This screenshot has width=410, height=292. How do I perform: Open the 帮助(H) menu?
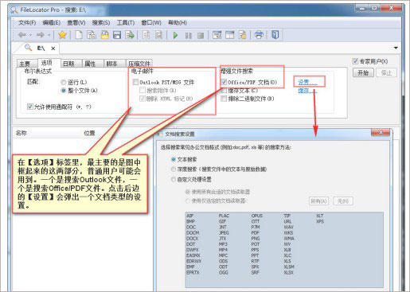[x=178, y=22]
